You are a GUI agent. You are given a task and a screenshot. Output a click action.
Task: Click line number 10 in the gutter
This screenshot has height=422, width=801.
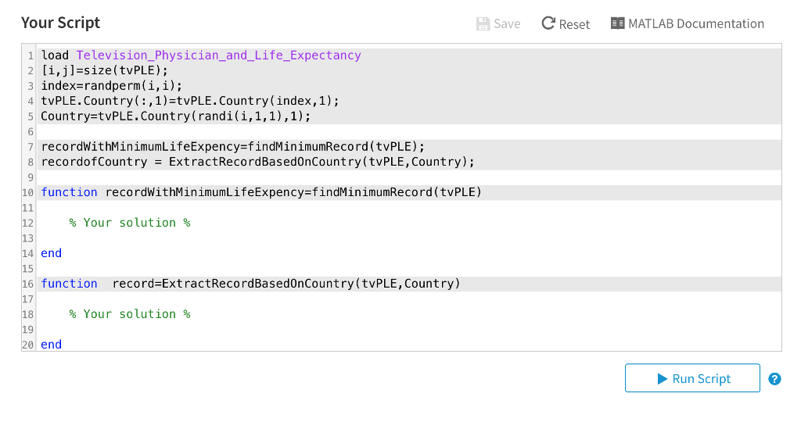click(27, 193)
